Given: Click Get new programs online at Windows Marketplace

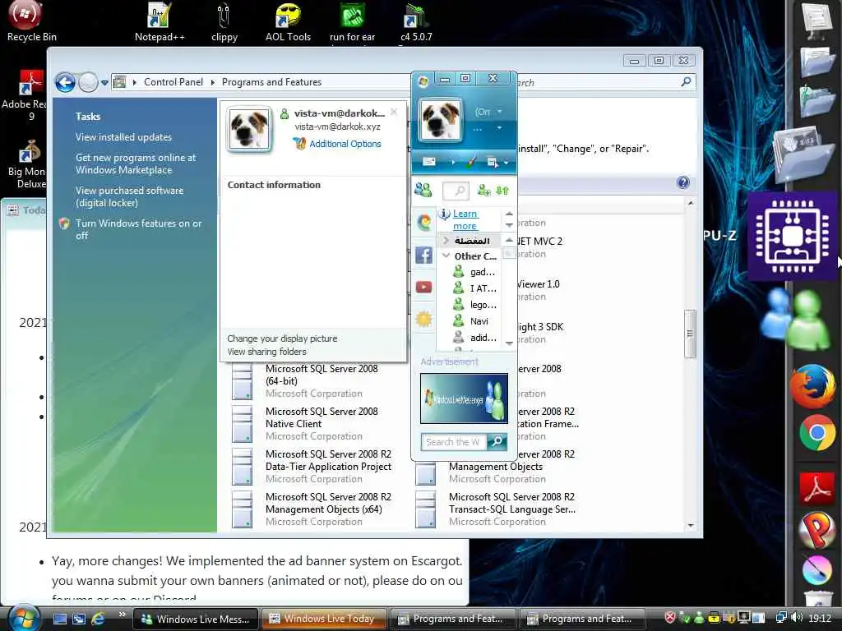Looking at the screenshot, I should 136,164.
